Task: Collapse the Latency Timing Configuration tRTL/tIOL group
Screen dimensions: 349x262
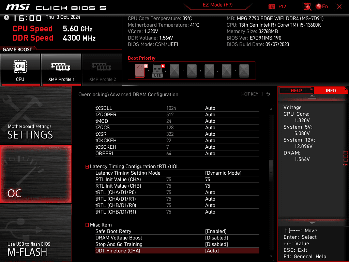Action: pos(87,166)
